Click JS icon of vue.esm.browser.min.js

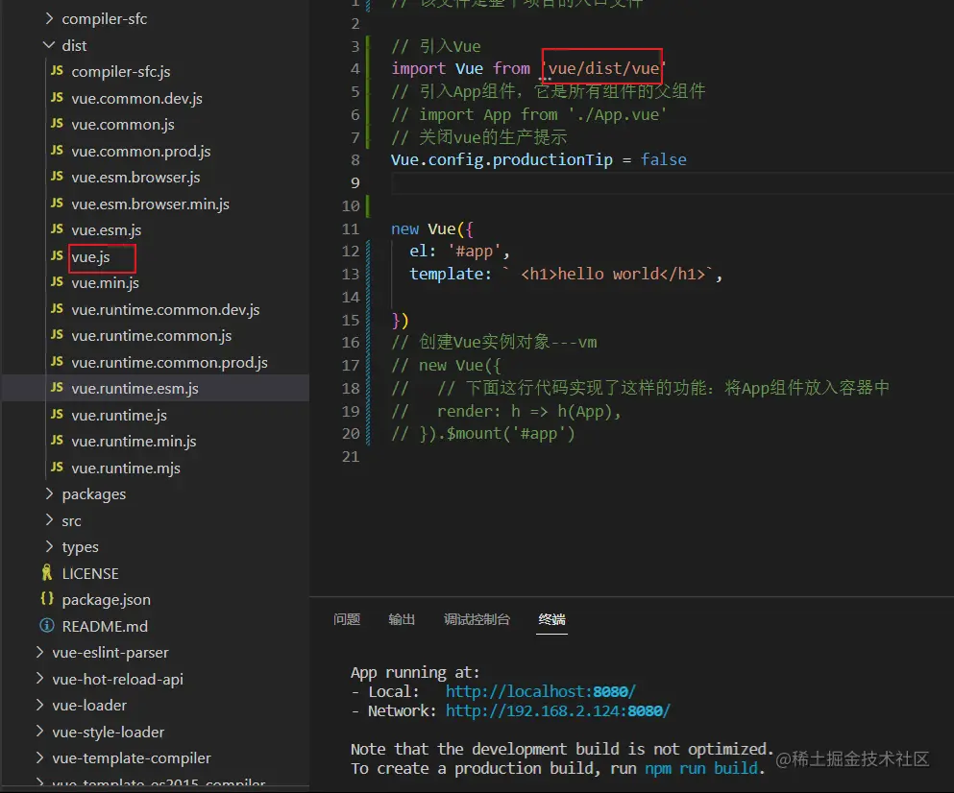(58, 204)
